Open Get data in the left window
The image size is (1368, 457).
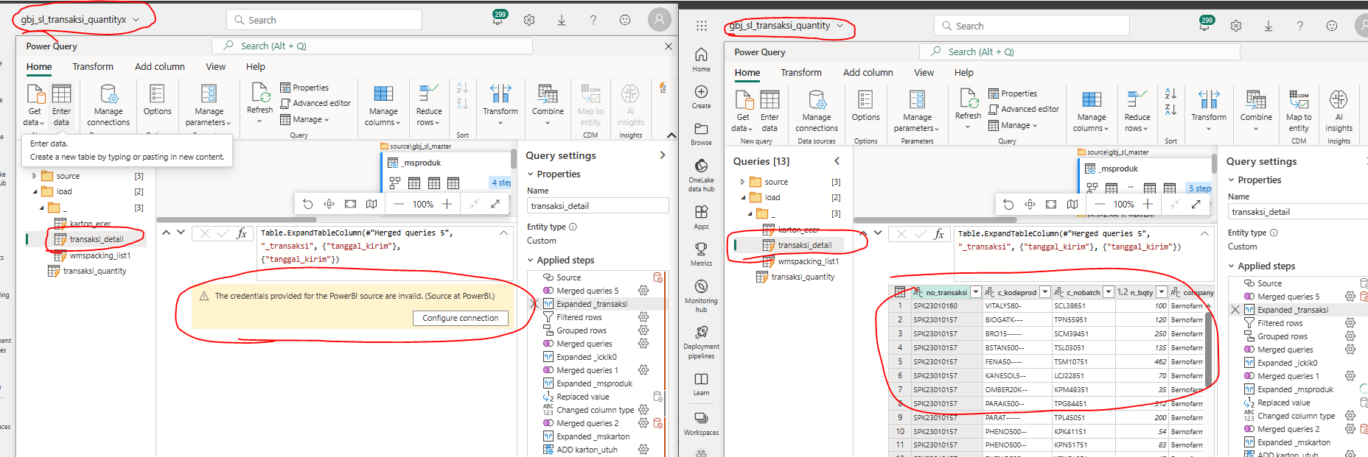(x=34, y=105)
